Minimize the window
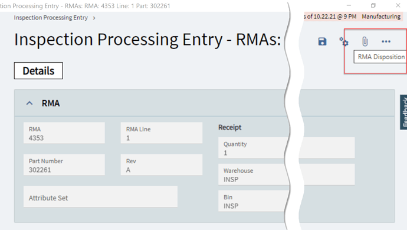 [x=349, y=5]
